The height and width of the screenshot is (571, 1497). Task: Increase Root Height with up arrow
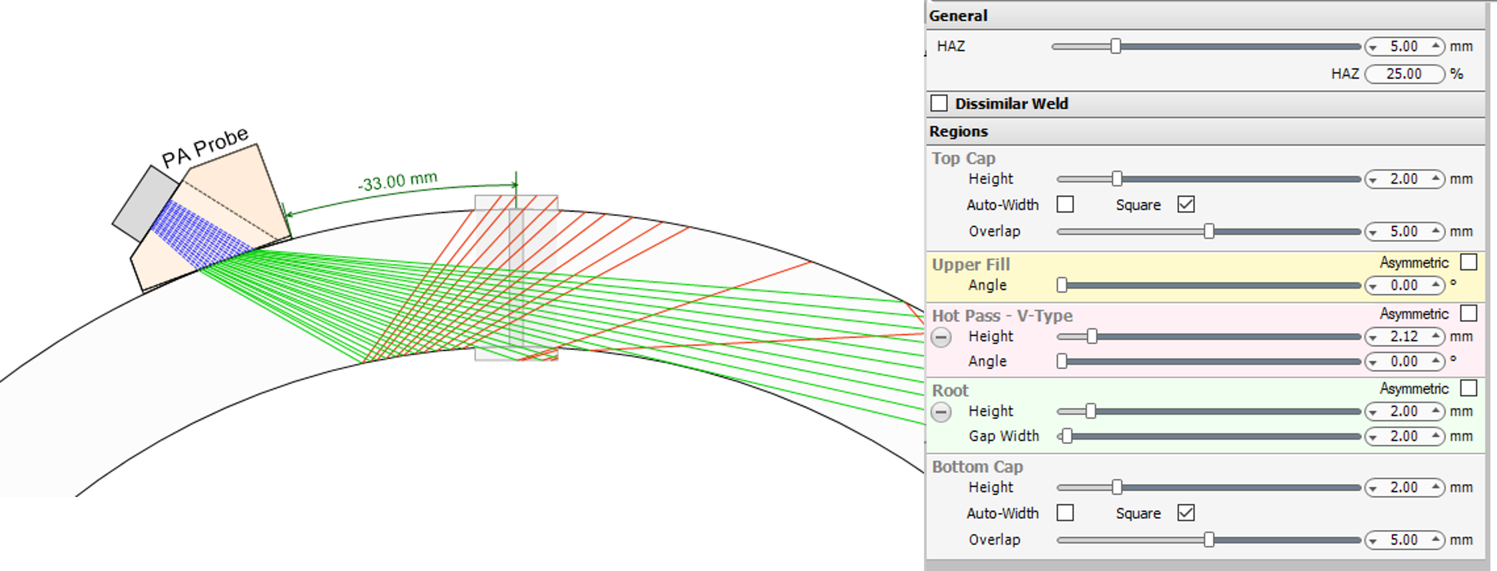tap(1435, 411)
